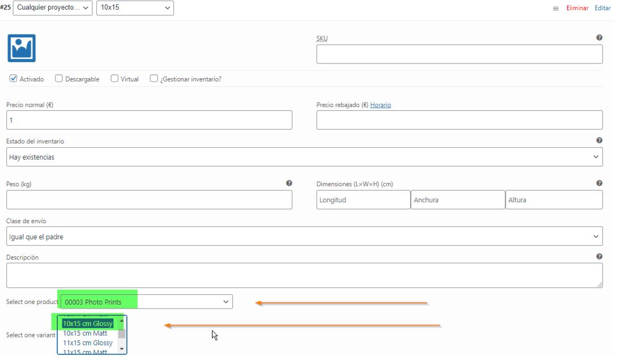Tick the Virtual checkbox
Viewport: 617px width, 360px height.
(x=114, y=79)
